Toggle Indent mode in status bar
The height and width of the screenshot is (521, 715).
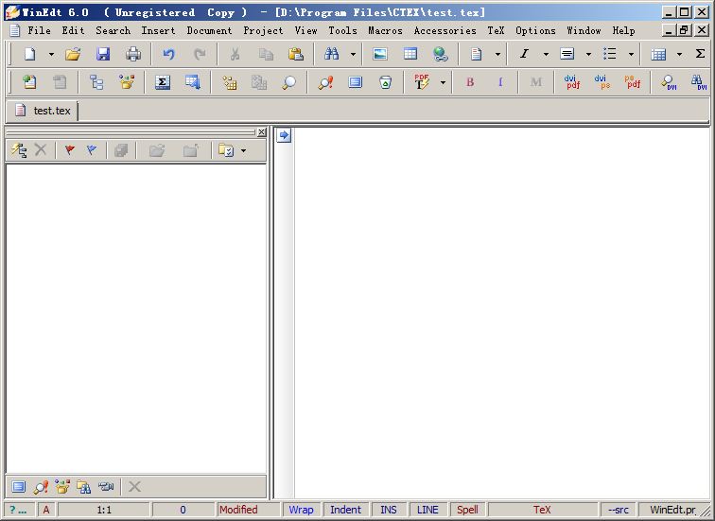tap(345, 510)
